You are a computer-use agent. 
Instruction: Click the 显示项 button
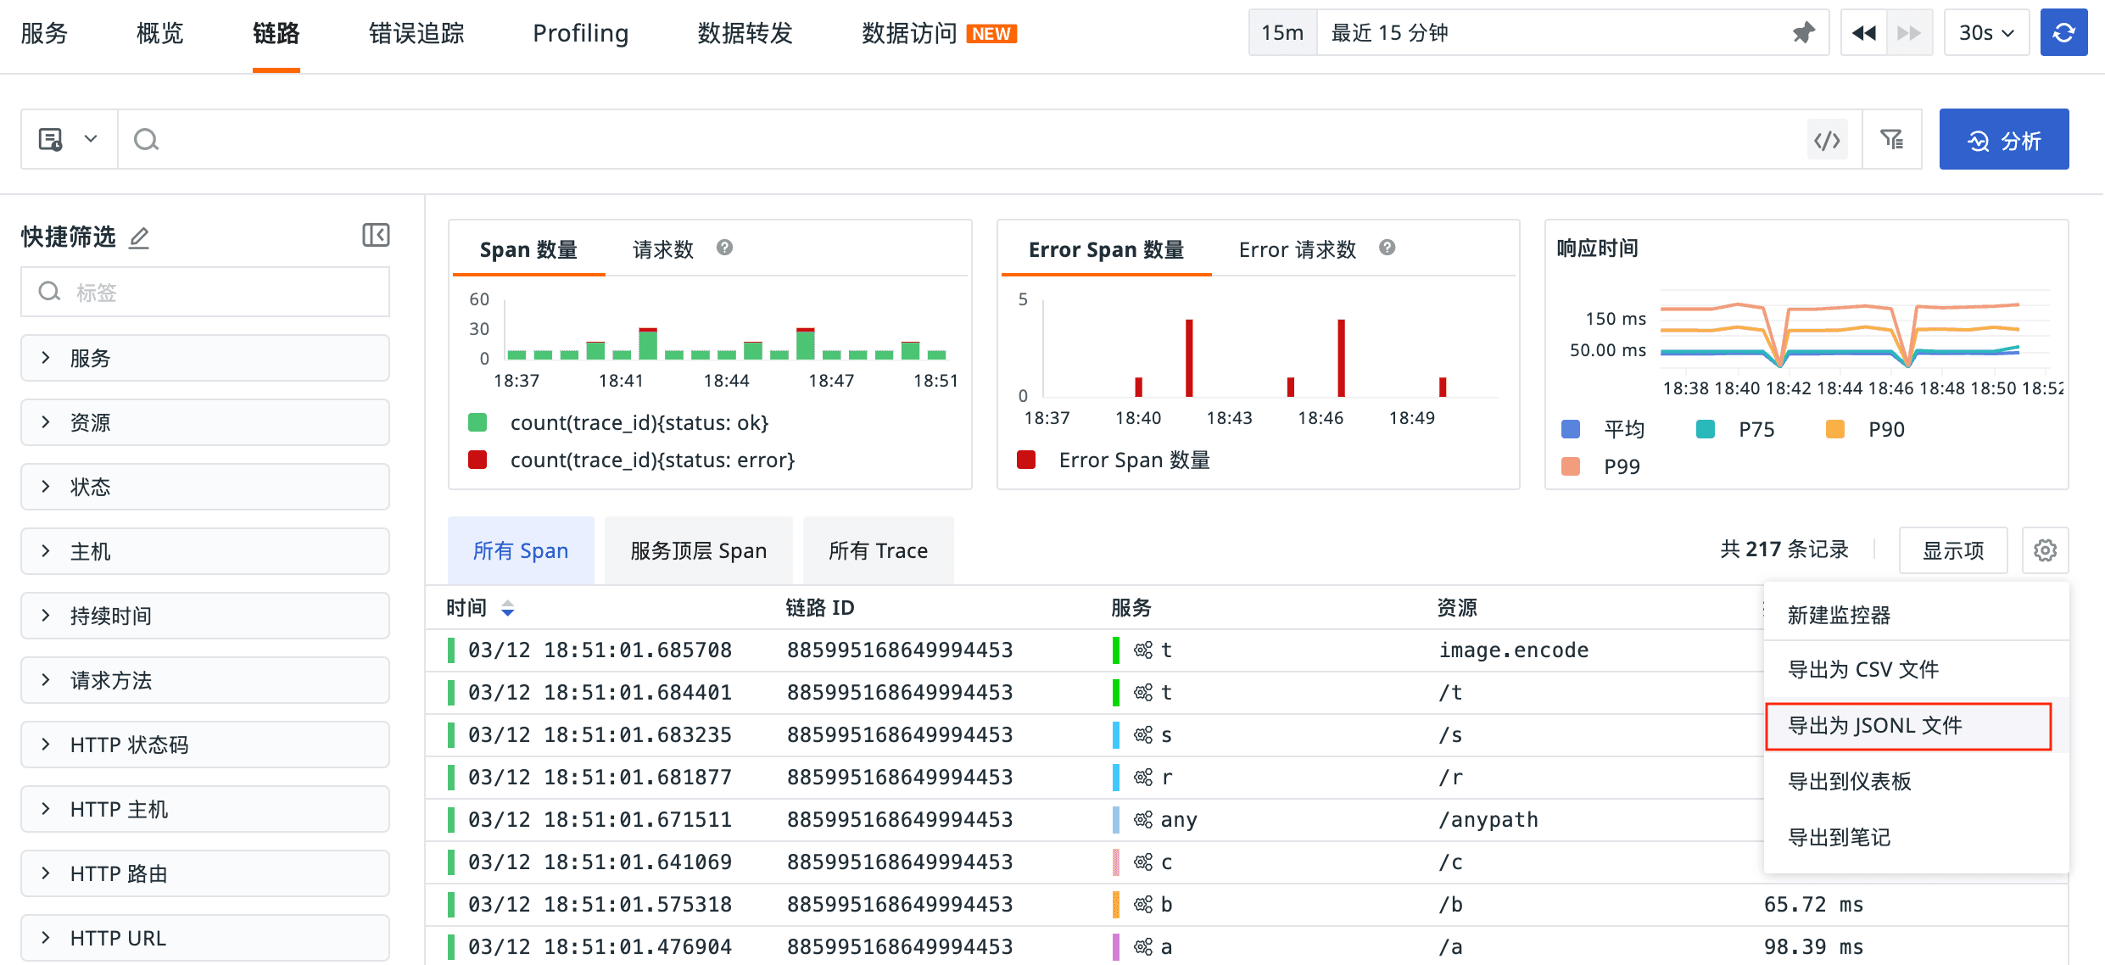(x=1952, y=550)
